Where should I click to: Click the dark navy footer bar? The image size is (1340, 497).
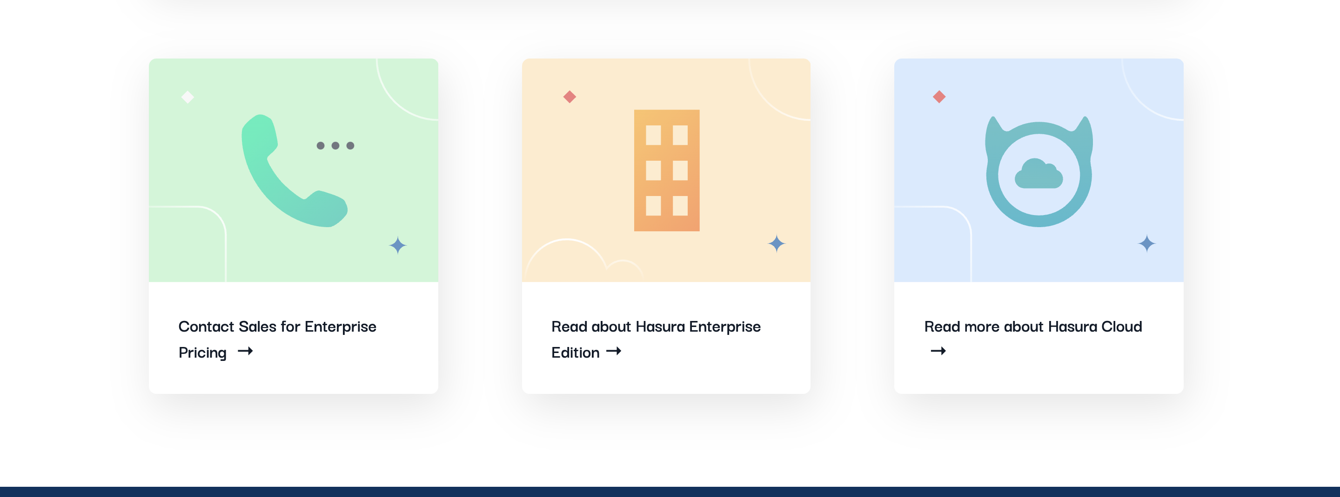pos(670,491)
